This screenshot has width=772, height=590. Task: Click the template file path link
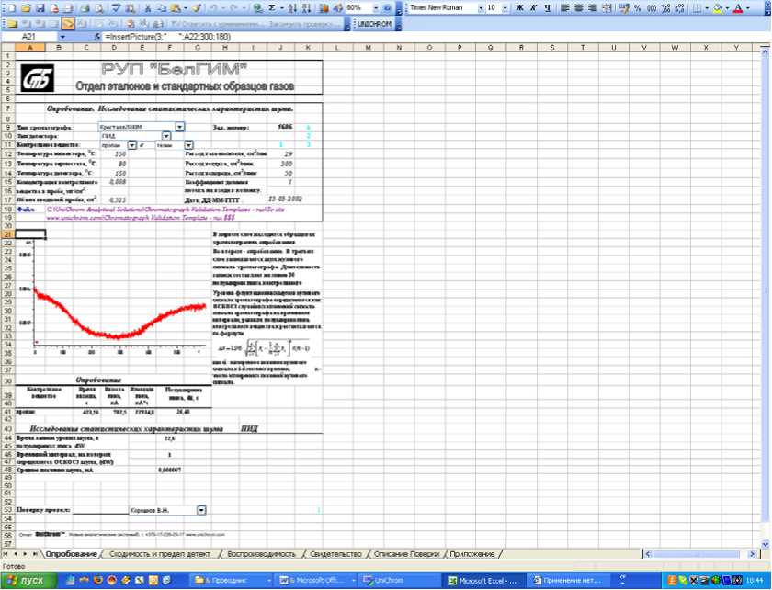tap(165, 213)
